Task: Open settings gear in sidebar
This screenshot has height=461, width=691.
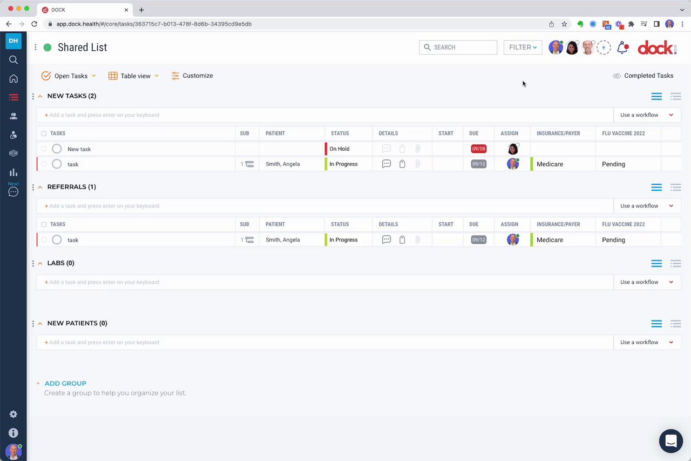Action: [13, 414]
